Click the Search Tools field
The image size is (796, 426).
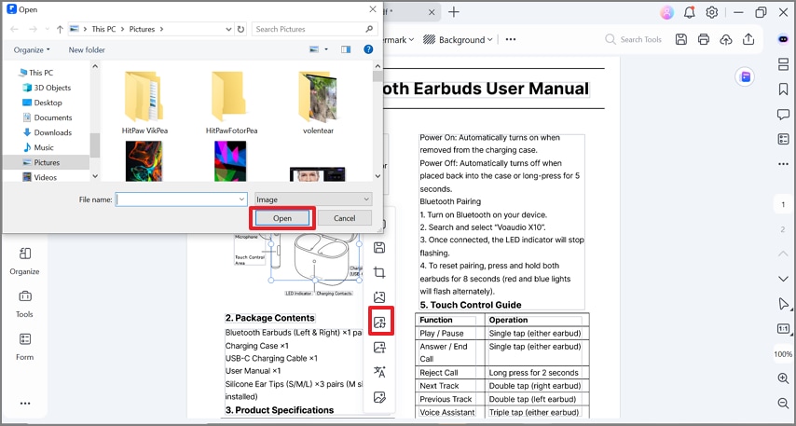click(633, 39)
